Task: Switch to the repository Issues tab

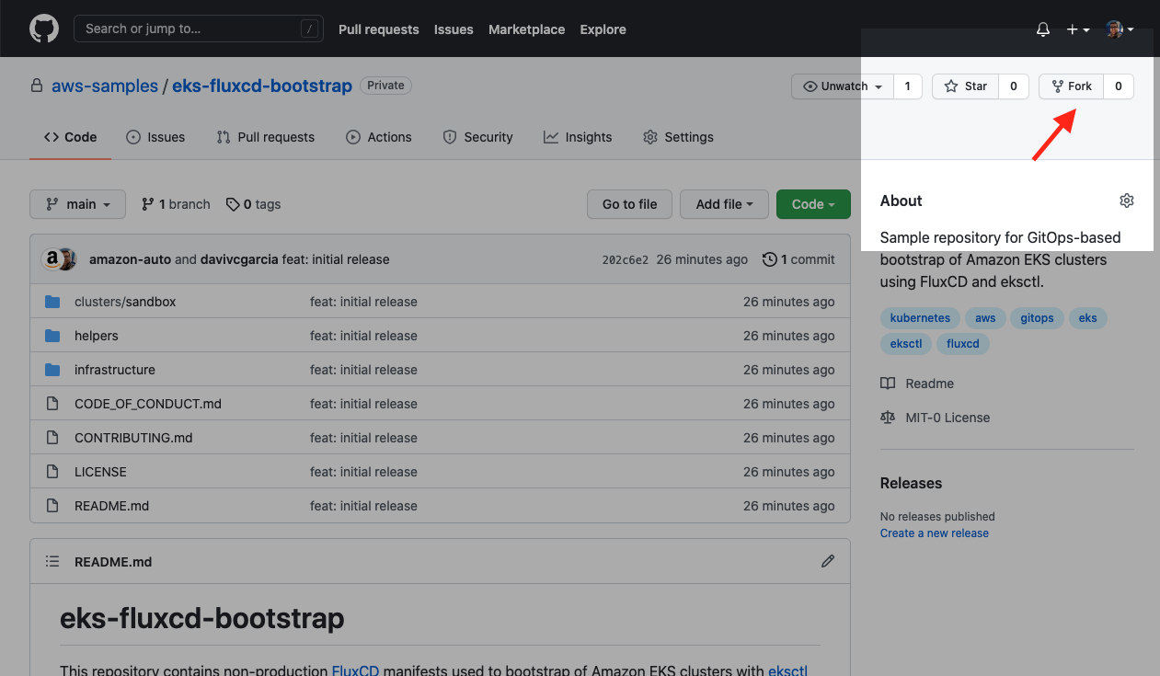Action: [x=155, y=137]
